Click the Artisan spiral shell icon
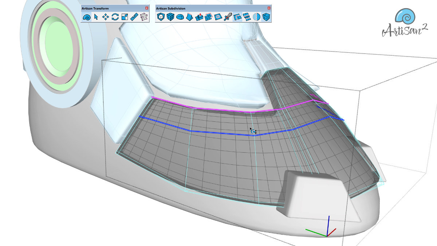Image resolution: width=437 pixels, height=246 pixels. (86, 17)
